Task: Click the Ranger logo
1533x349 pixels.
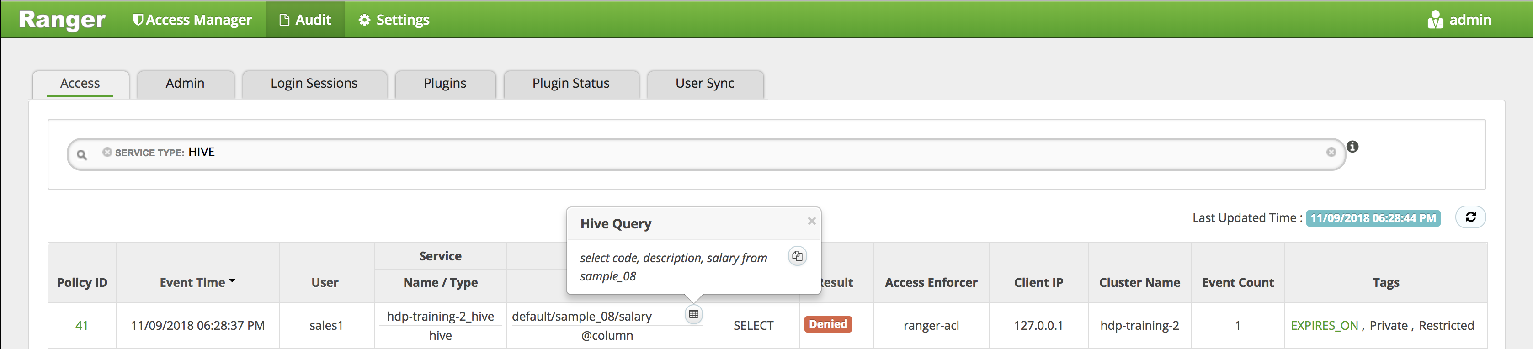Action: pos(62,20)
